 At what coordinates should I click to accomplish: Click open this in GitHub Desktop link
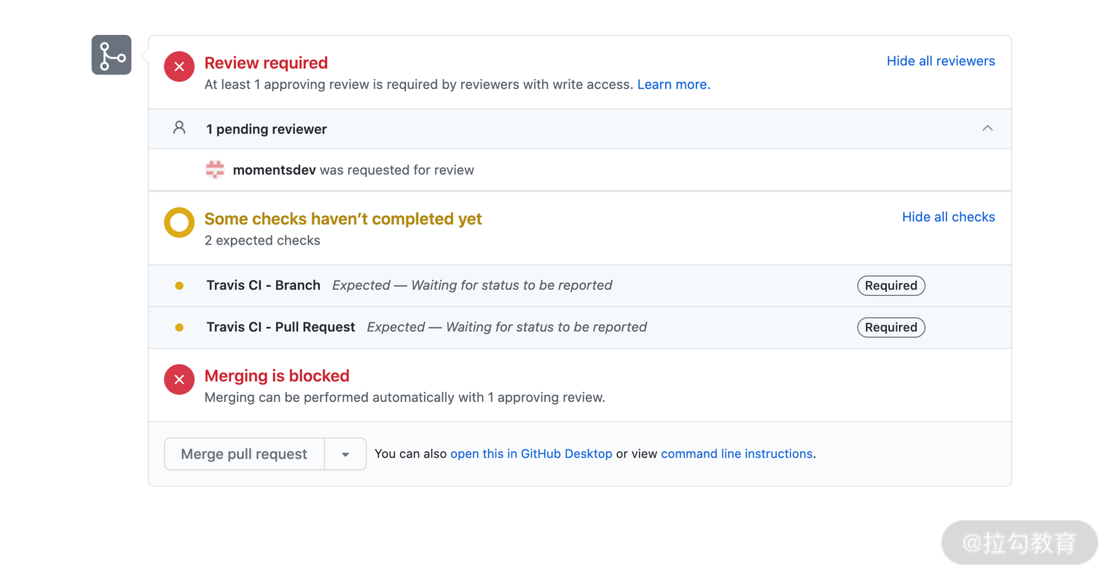531,454
